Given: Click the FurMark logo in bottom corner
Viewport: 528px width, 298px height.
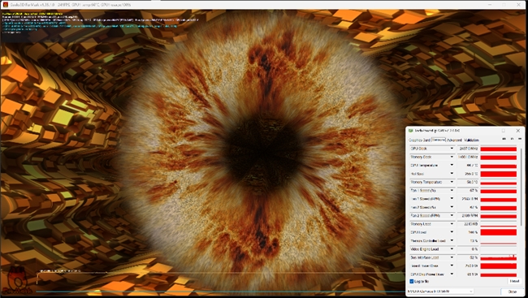Looking at the screenshot, I should [x=17, y=280].
